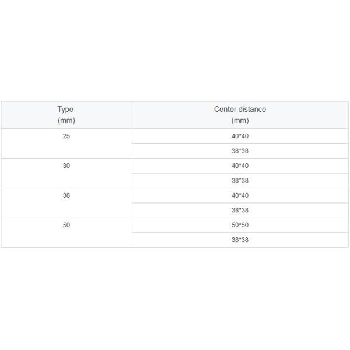Select the type 38 cell
The height and width of the screenshot is (350, 350).
coord(66,195)
